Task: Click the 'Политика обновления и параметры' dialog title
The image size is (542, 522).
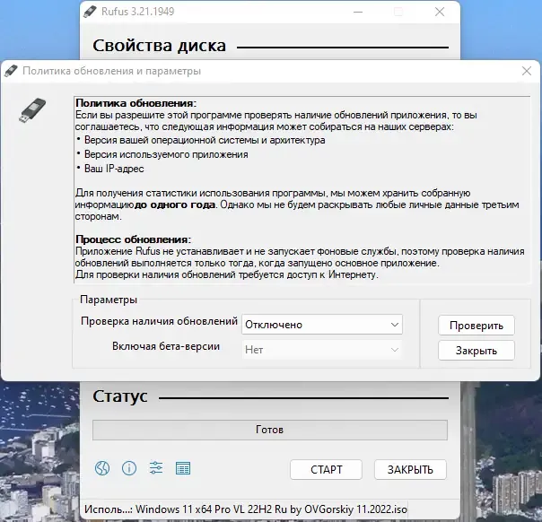Action: [111, 71]
